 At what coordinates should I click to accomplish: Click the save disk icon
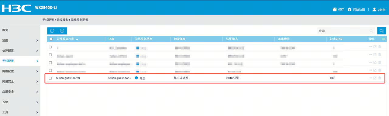335,9
